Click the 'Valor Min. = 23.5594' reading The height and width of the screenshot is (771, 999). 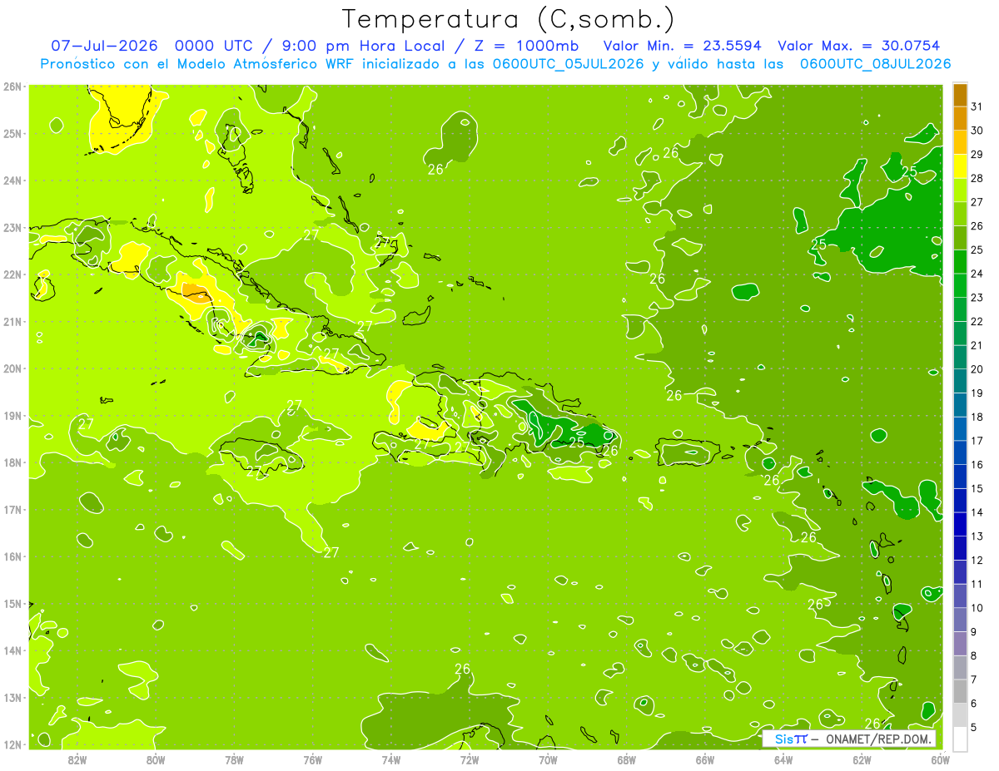(x=682, y=46)
